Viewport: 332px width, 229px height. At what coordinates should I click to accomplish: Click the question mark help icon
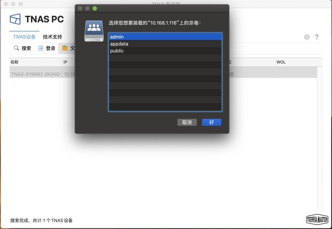(317, 37)
